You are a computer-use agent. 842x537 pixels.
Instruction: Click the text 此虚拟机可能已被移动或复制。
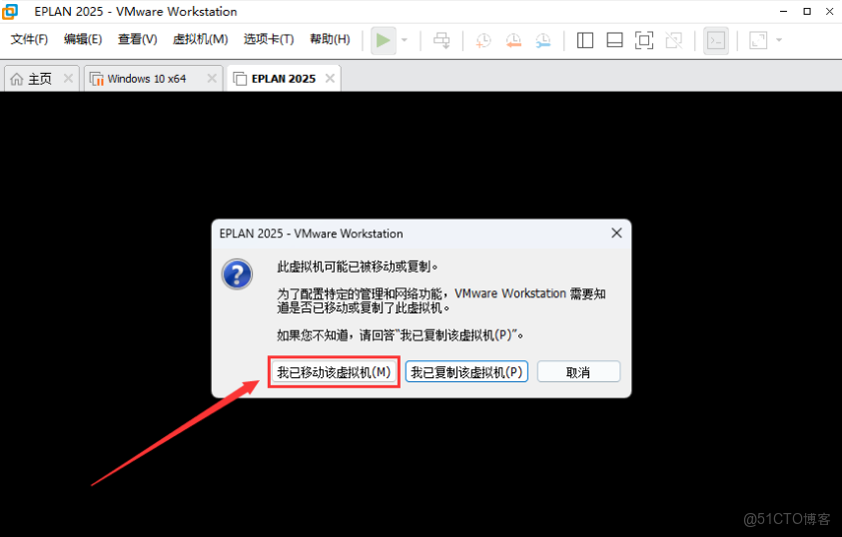[358, 267]
